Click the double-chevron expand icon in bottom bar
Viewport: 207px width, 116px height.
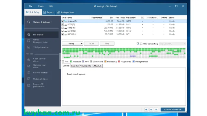tap(156, 110)
